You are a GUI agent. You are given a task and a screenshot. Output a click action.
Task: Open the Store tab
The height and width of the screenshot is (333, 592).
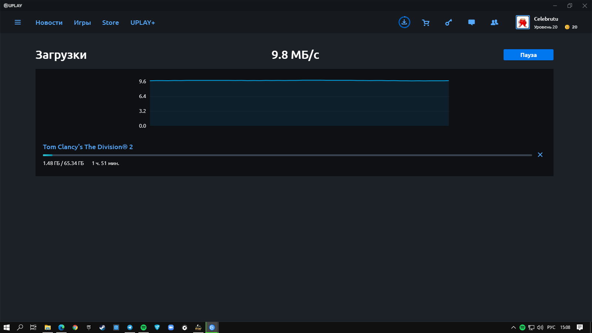111,23
